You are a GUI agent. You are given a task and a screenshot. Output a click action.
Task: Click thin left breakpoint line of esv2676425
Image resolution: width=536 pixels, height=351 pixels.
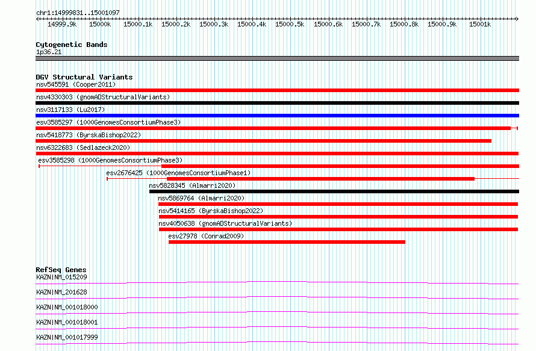click(x=137, y=179)
